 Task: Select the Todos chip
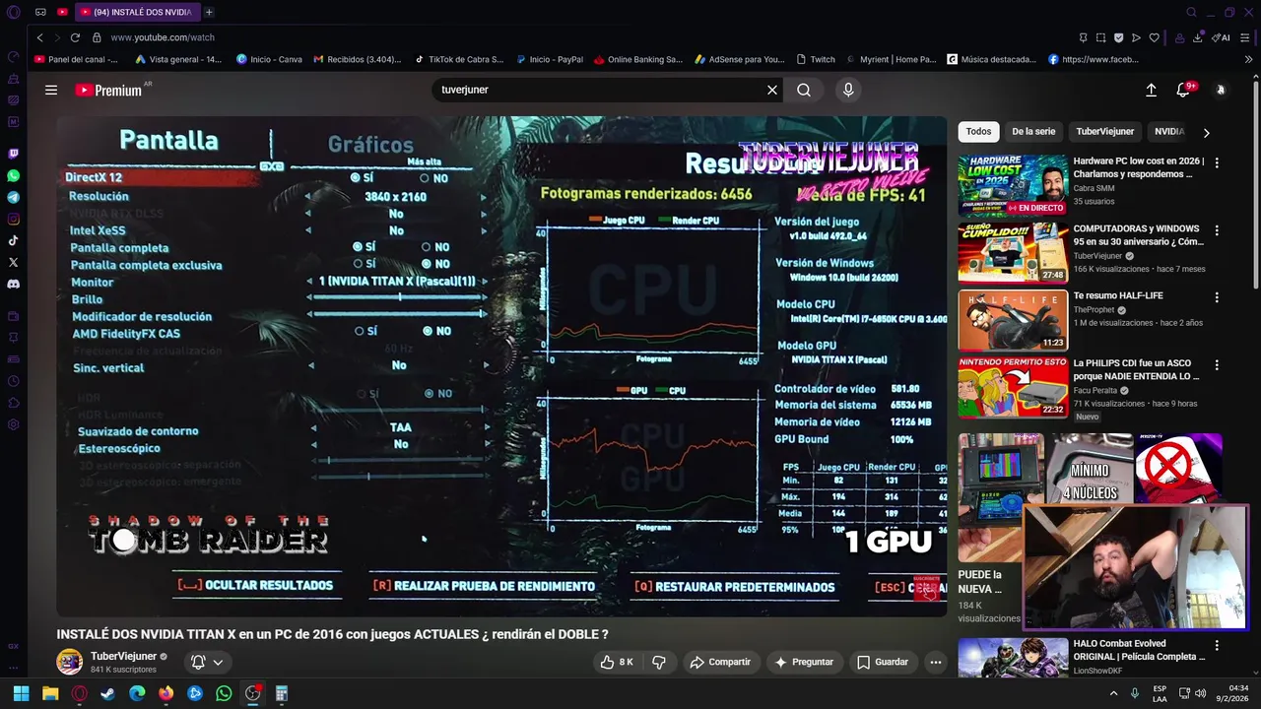(978, 131)
